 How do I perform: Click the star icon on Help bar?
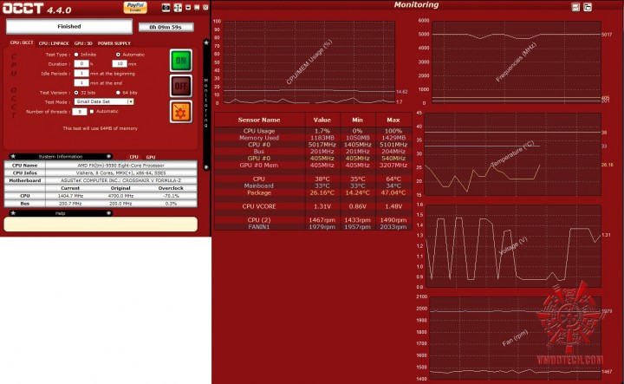point(13,213)
